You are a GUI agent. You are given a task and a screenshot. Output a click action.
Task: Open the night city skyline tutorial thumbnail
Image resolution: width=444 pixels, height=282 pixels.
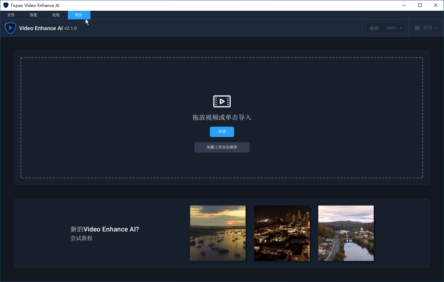pyautogui.click(x=282, y=233)
